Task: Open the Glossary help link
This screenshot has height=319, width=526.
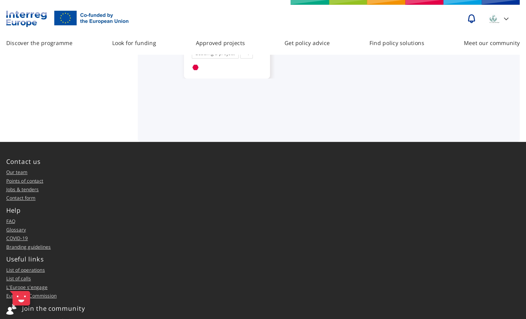Action: pos(16,230)
